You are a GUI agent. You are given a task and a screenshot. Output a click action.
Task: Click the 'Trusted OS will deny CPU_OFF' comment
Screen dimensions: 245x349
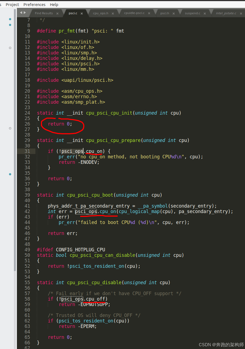[x=94, y=315]
